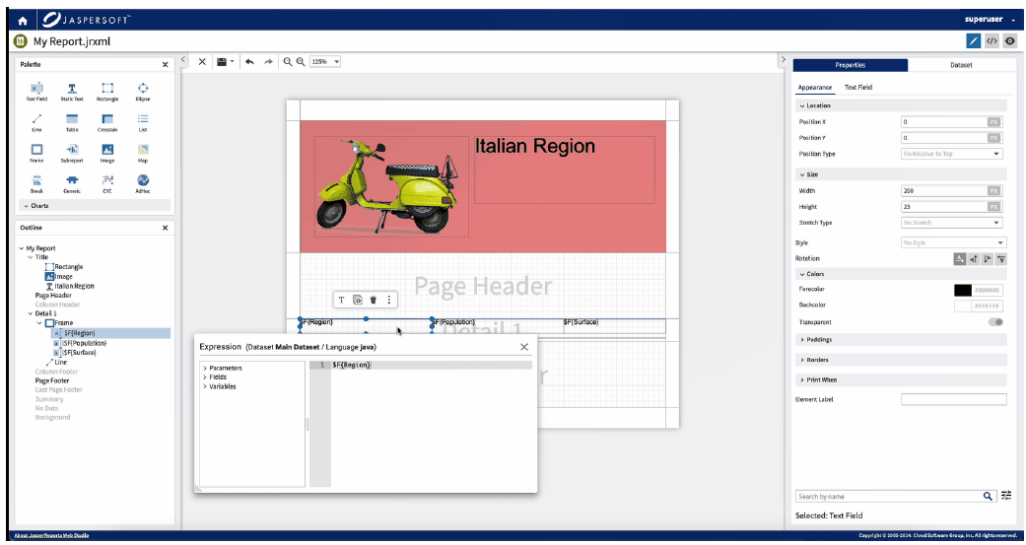
Task: Select $F{Population} in the Outline tree
Action: click(x=84, y=343)
